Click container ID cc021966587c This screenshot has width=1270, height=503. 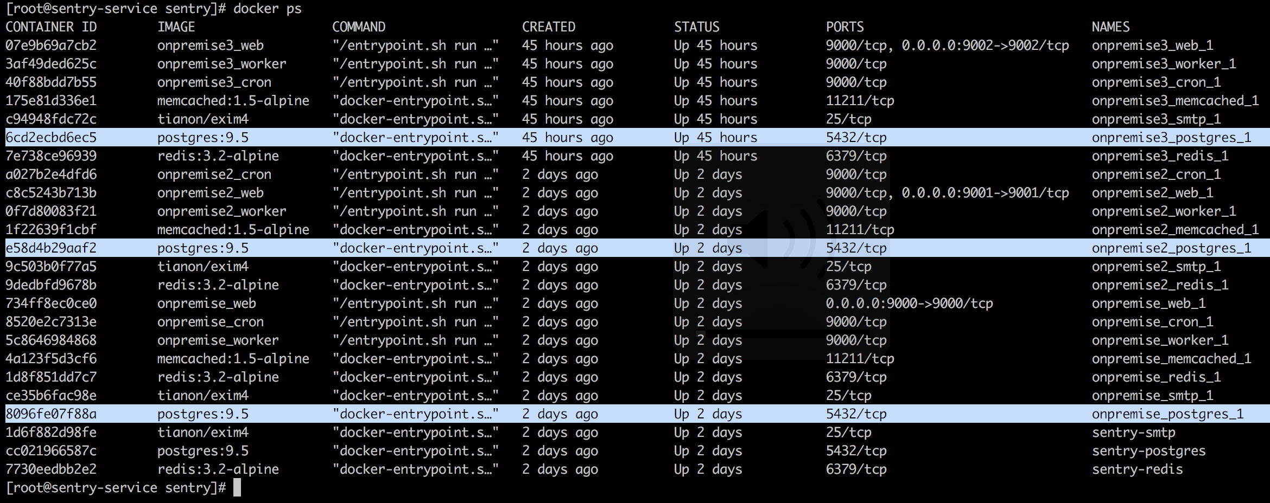[51, 451]
